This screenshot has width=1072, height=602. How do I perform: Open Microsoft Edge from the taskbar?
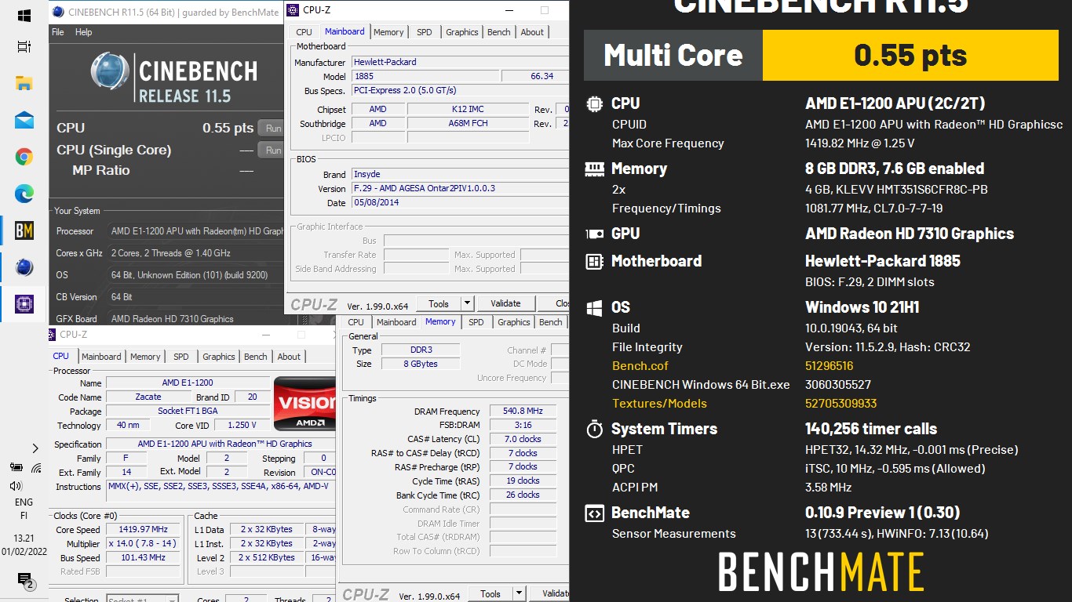pos(24,194)
